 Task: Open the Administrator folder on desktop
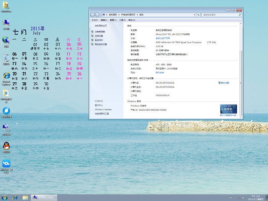point(6,5)
